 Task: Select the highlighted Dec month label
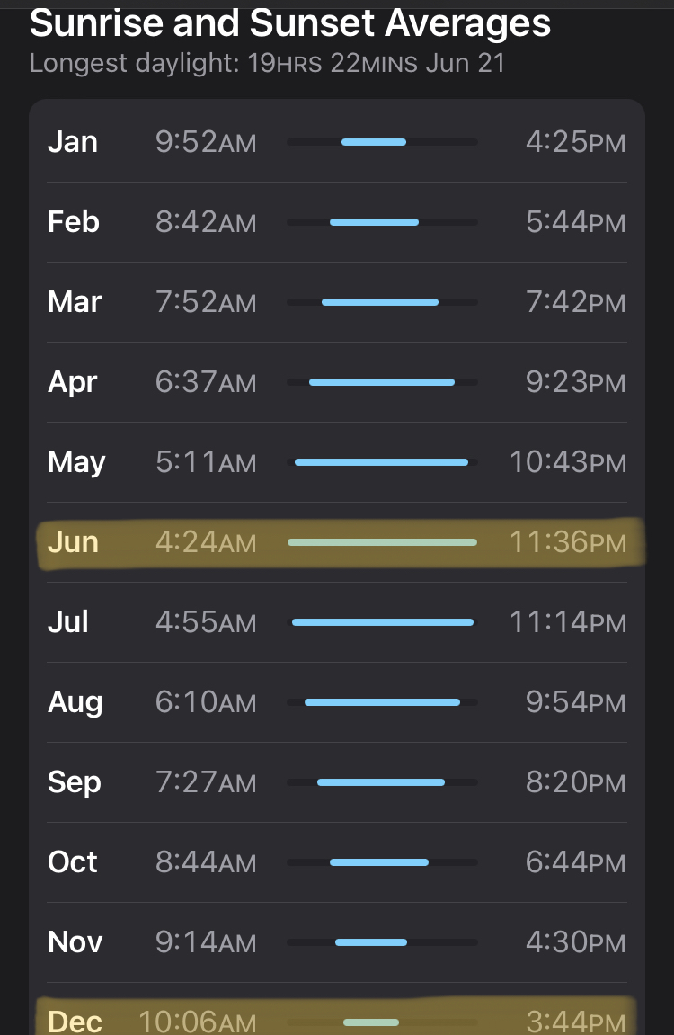click(75, 1022)
